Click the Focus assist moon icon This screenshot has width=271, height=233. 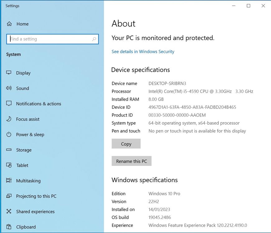pos(9,119)
